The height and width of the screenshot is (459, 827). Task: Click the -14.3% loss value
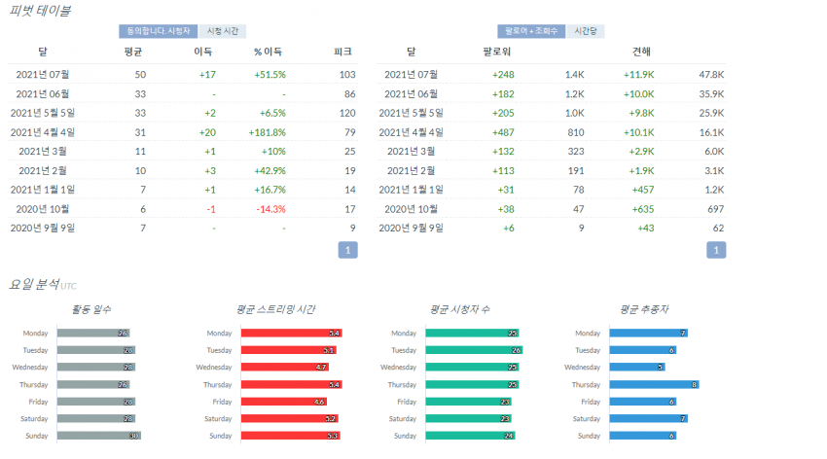click(271, 209)
